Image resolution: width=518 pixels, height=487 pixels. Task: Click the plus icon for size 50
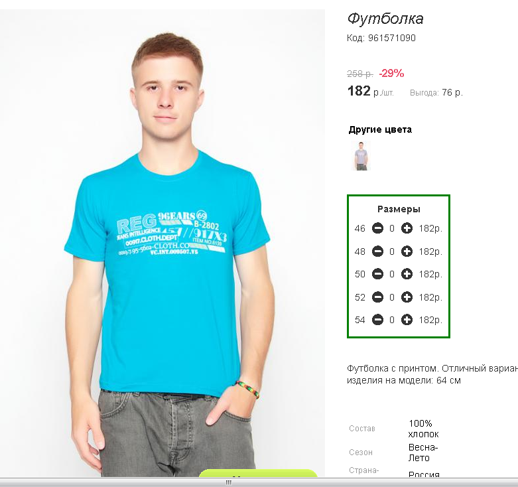407,274
